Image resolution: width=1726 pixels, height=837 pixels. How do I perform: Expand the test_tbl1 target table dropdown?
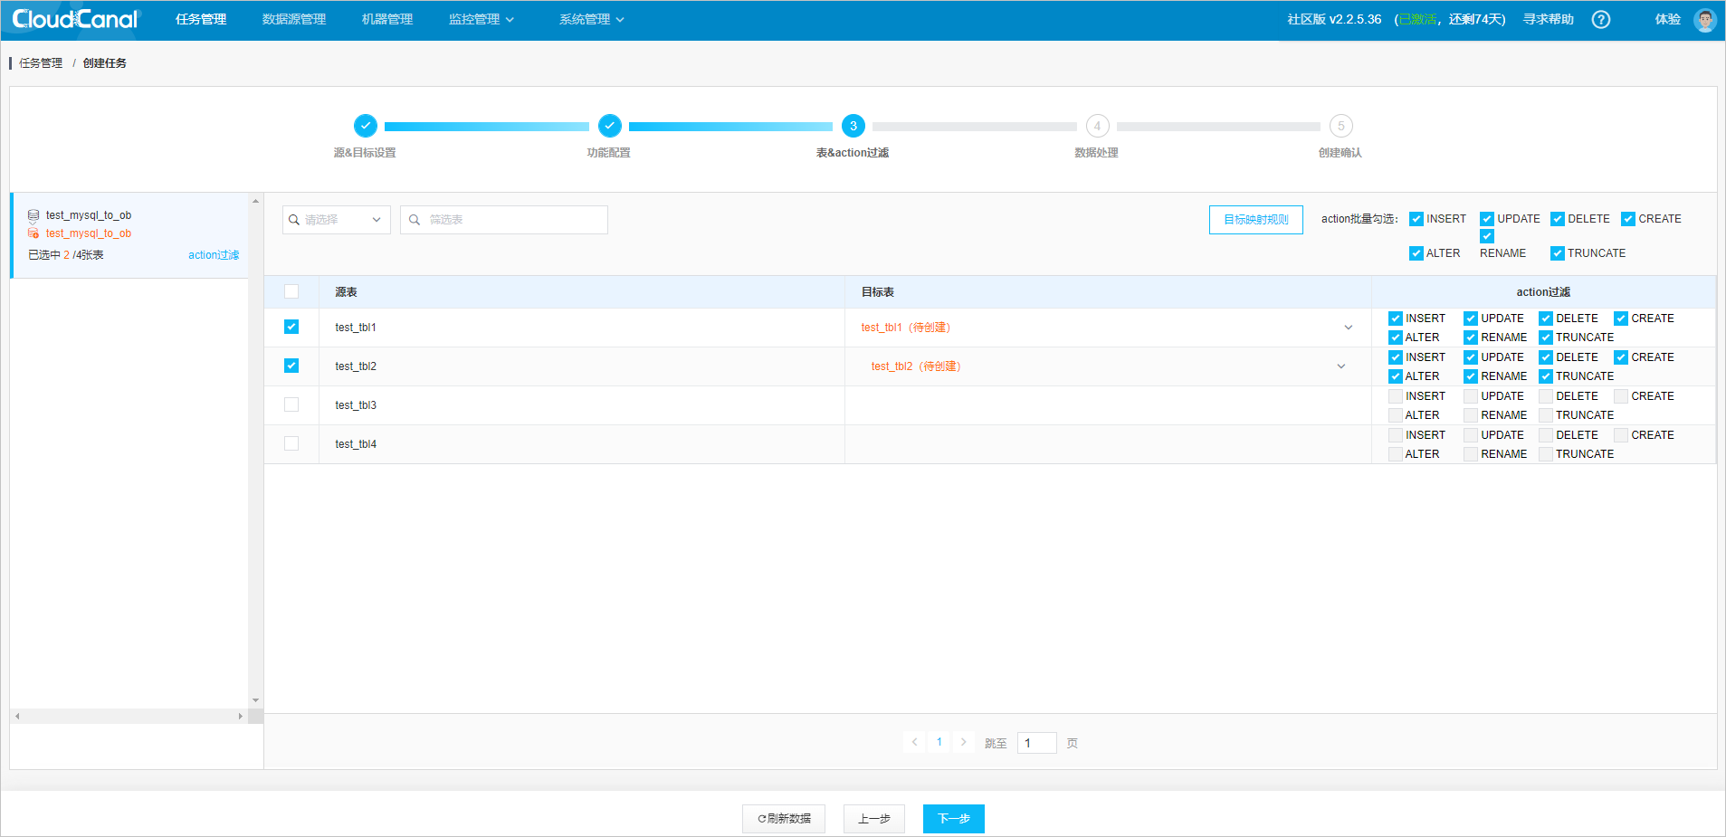point(1348,327)
